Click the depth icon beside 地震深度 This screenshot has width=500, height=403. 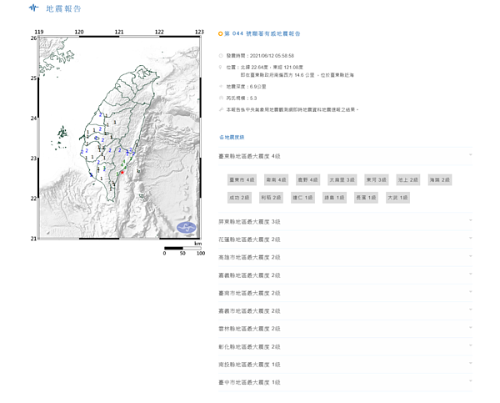pyautogui.click(x=221, y=87)
